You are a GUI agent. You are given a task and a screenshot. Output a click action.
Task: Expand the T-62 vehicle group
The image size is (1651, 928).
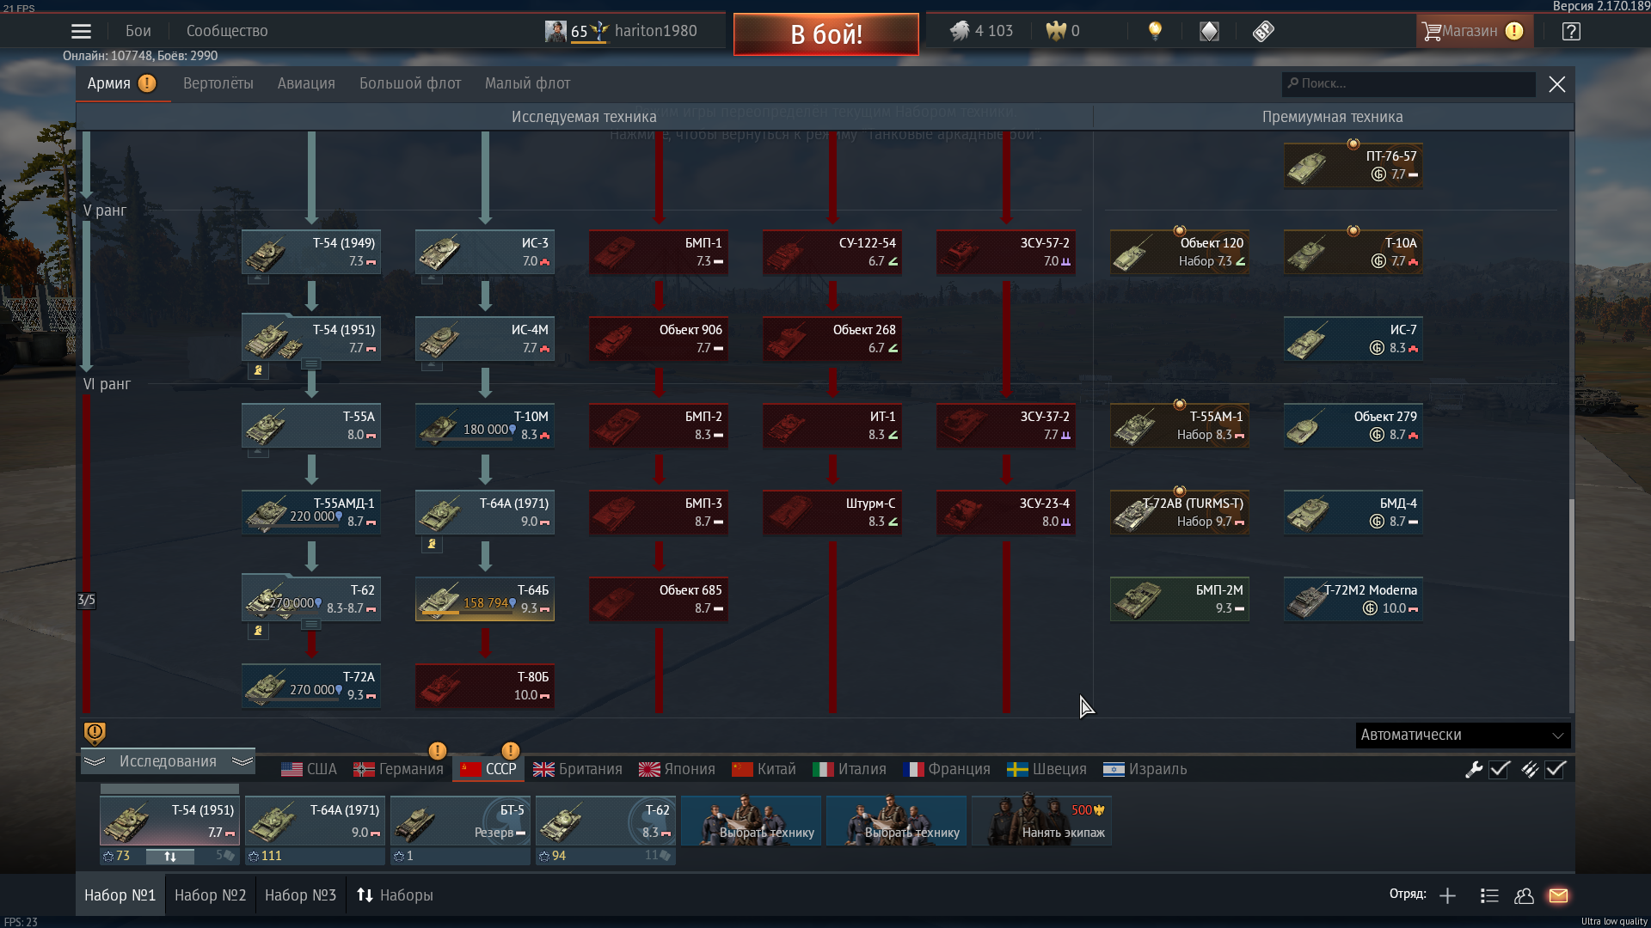(x=311, y=625)
